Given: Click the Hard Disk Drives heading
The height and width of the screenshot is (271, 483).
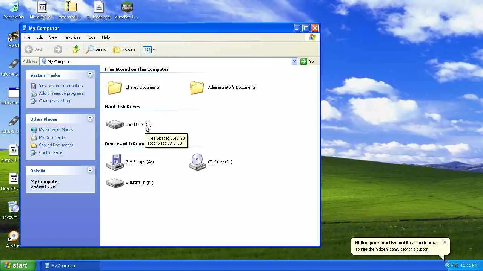Looking at the screenshot, I should click(x=122, y=107).
